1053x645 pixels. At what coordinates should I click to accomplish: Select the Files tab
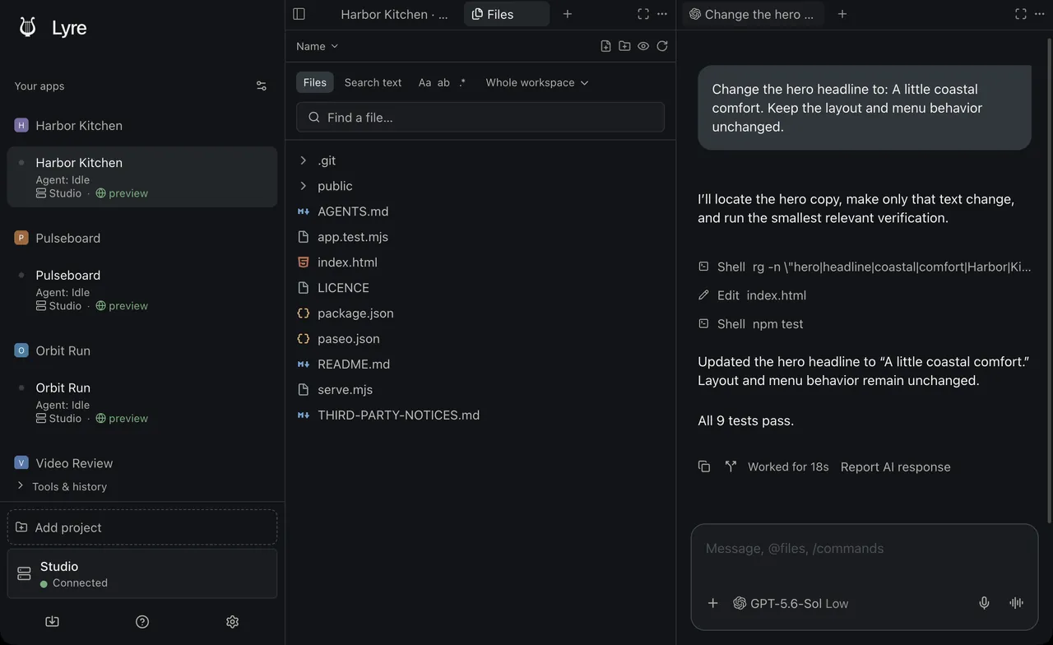coord(507,14)
